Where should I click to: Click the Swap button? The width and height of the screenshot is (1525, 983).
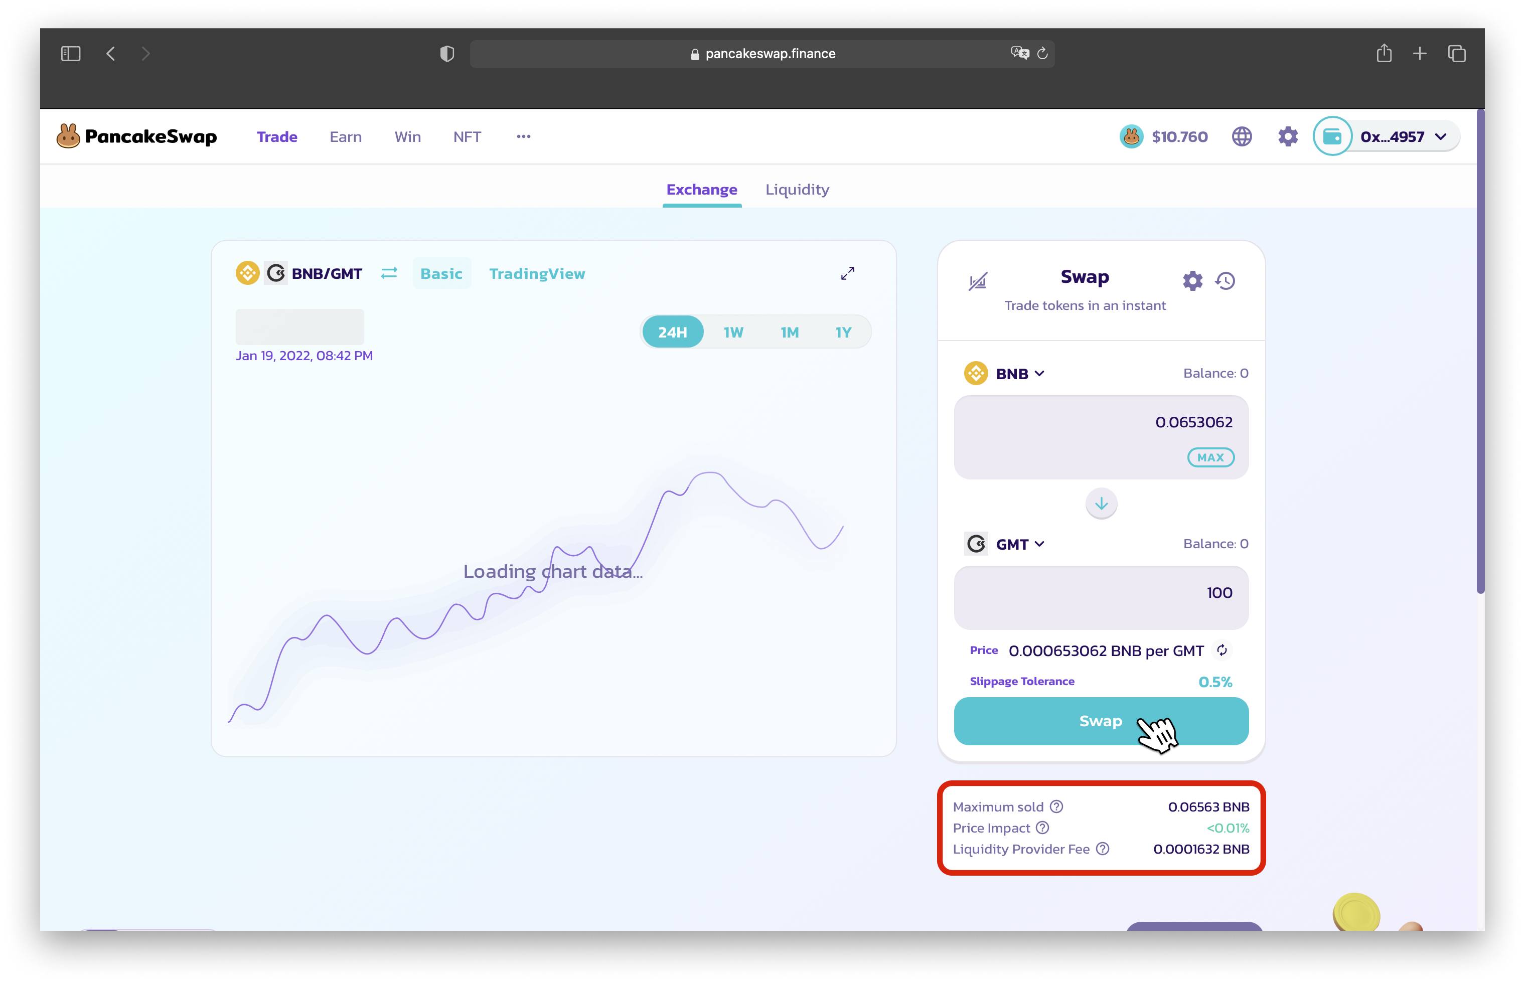pyautogui.click(x=1101, y=721)
